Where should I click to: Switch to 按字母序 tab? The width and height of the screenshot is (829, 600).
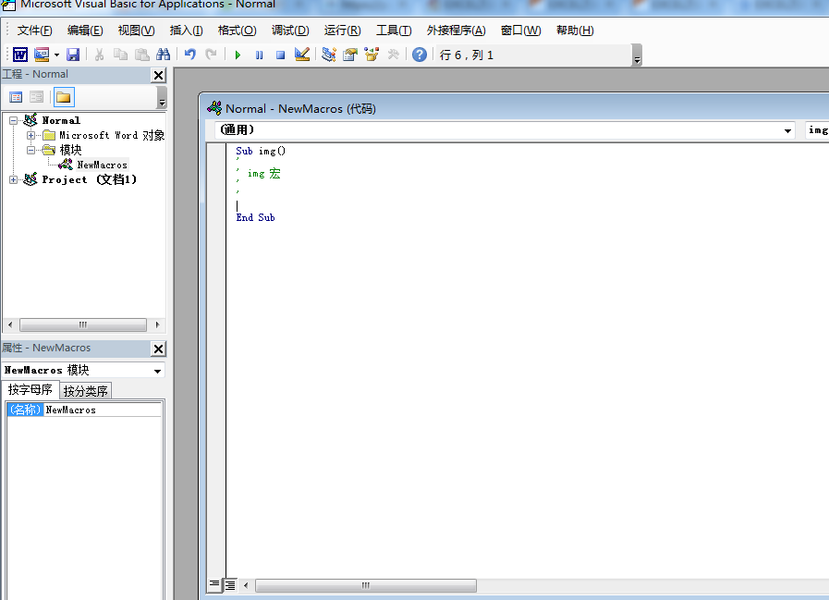tap(30, 390)
